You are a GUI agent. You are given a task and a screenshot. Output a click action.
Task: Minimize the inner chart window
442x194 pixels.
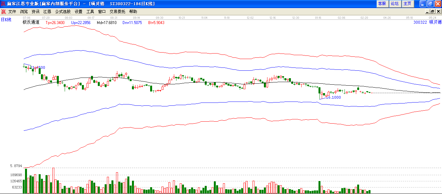[x=427, y=11]
